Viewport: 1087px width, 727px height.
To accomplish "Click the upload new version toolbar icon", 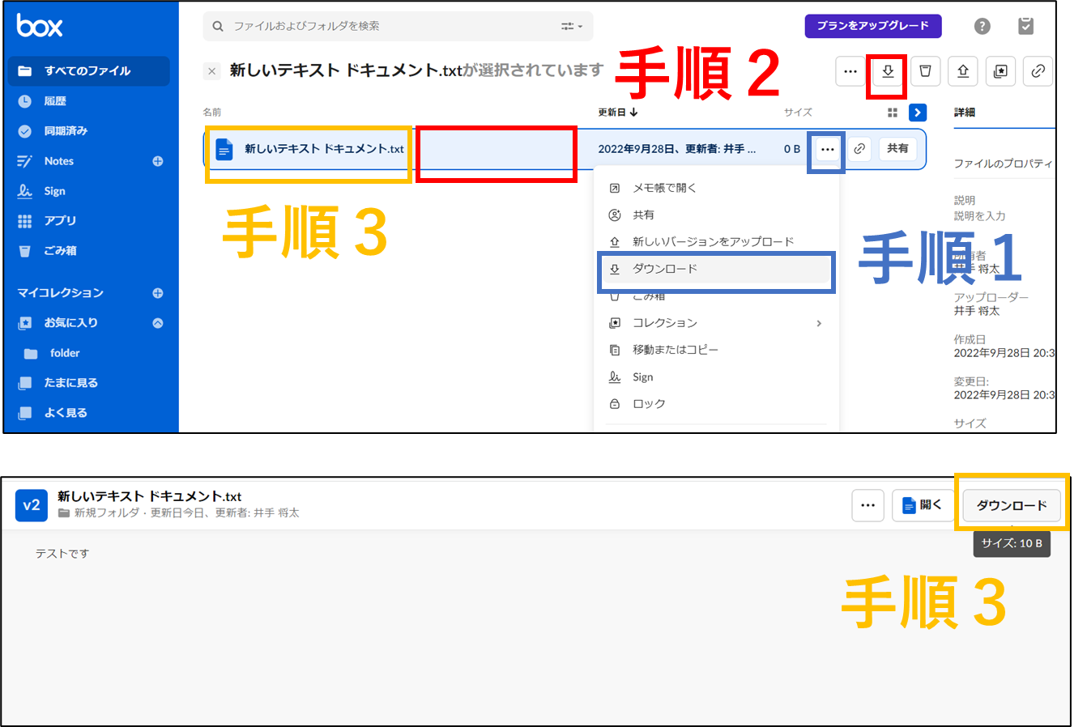I will tap(962, 71).
